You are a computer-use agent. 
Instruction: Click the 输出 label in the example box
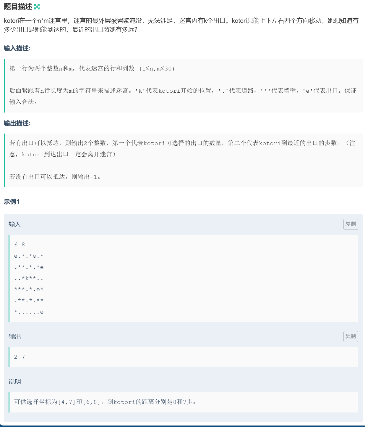pos(15,337)
